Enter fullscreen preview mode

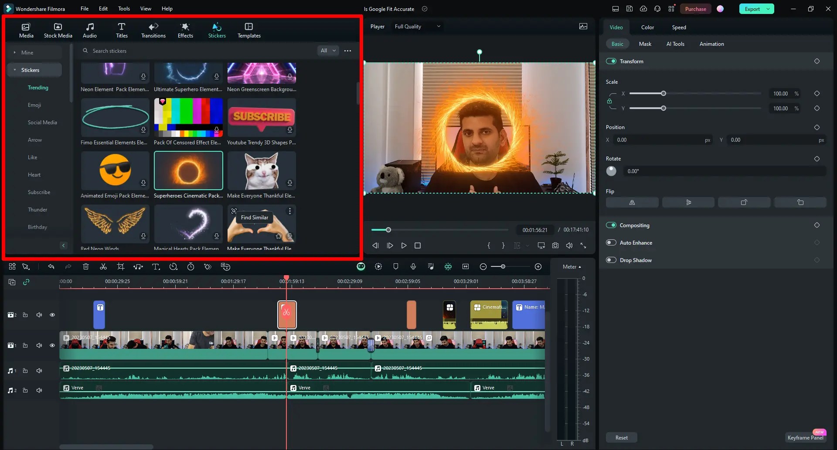[584, 245]
